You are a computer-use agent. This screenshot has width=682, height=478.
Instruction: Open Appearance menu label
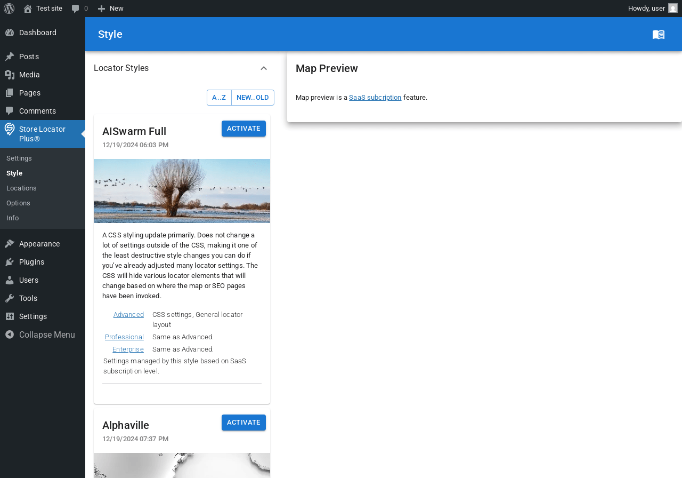click(39, 244)
